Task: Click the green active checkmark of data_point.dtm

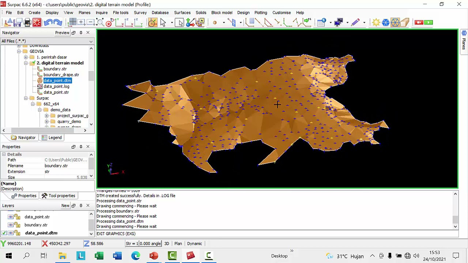Action: coord(4,233)
